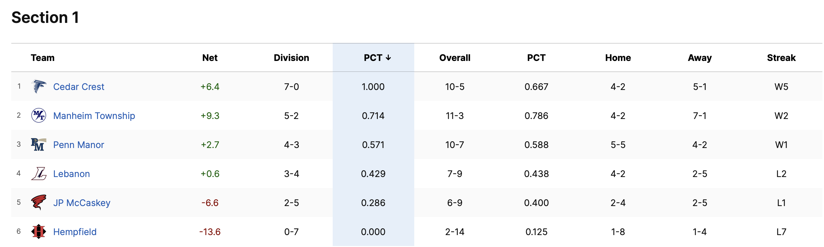Click the JP McCaskey tornado logo
824x247 pixels.
tap(39, 203)
